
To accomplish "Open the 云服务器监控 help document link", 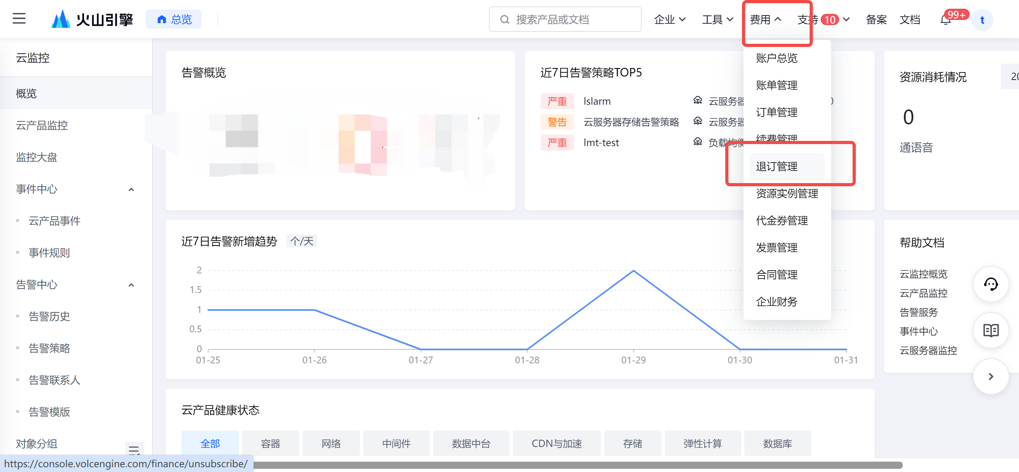I will point(928,351).
